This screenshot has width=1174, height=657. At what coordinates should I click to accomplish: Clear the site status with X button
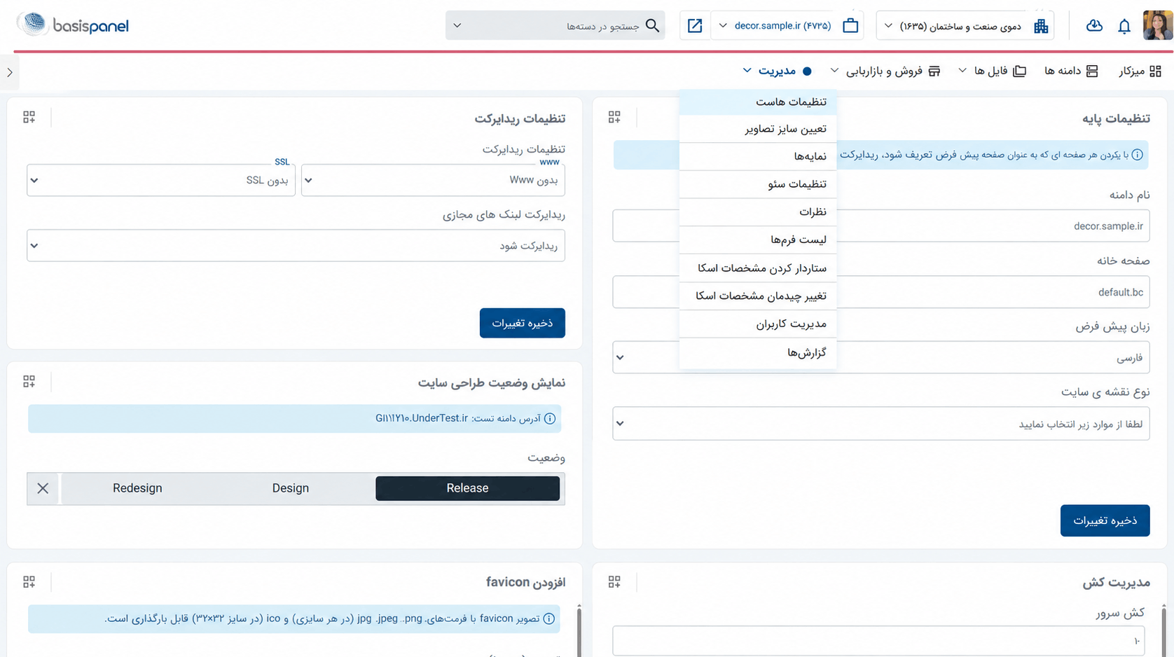(43, 488)
